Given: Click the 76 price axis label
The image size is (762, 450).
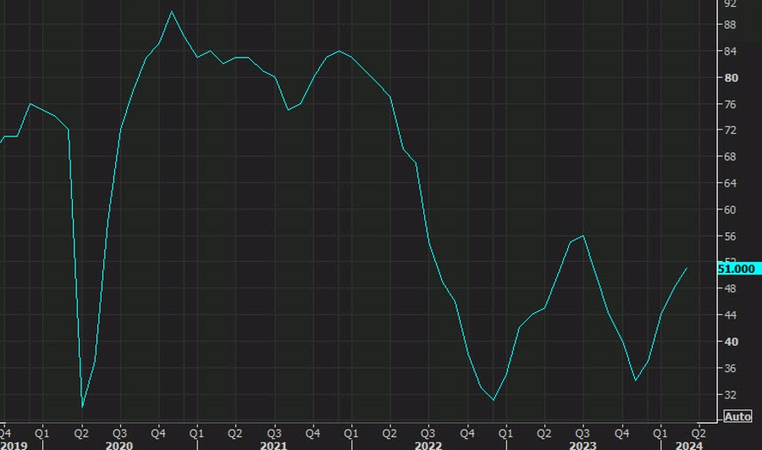Looking at the screenshot, I should pyautogui.click(x=730, y=104).
